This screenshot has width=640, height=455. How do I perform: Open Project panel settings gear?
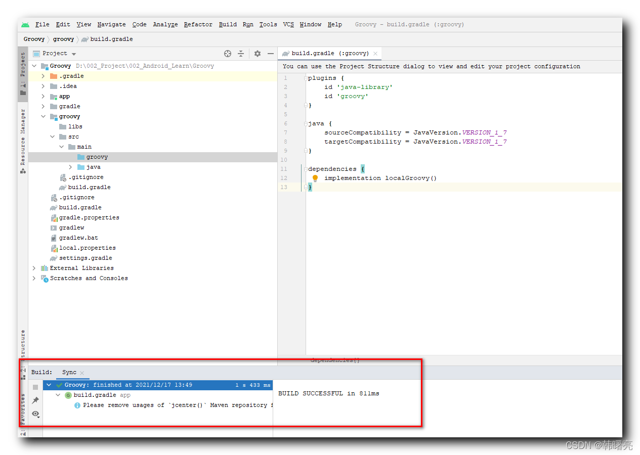258,54
